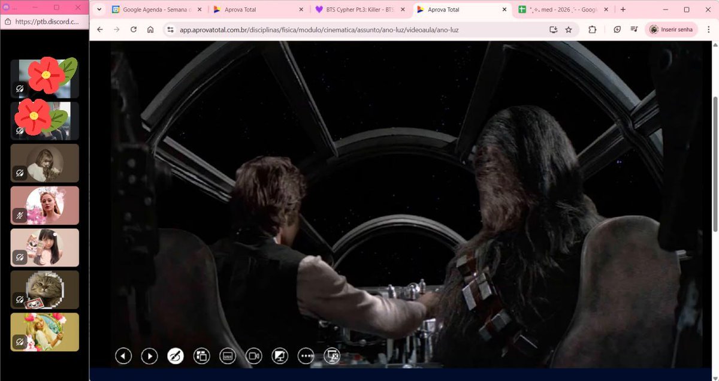The height and width of the screenshot is (381, 719).
Task: Click the muted icon on the cat tile
Action: (x=20, y=300)
